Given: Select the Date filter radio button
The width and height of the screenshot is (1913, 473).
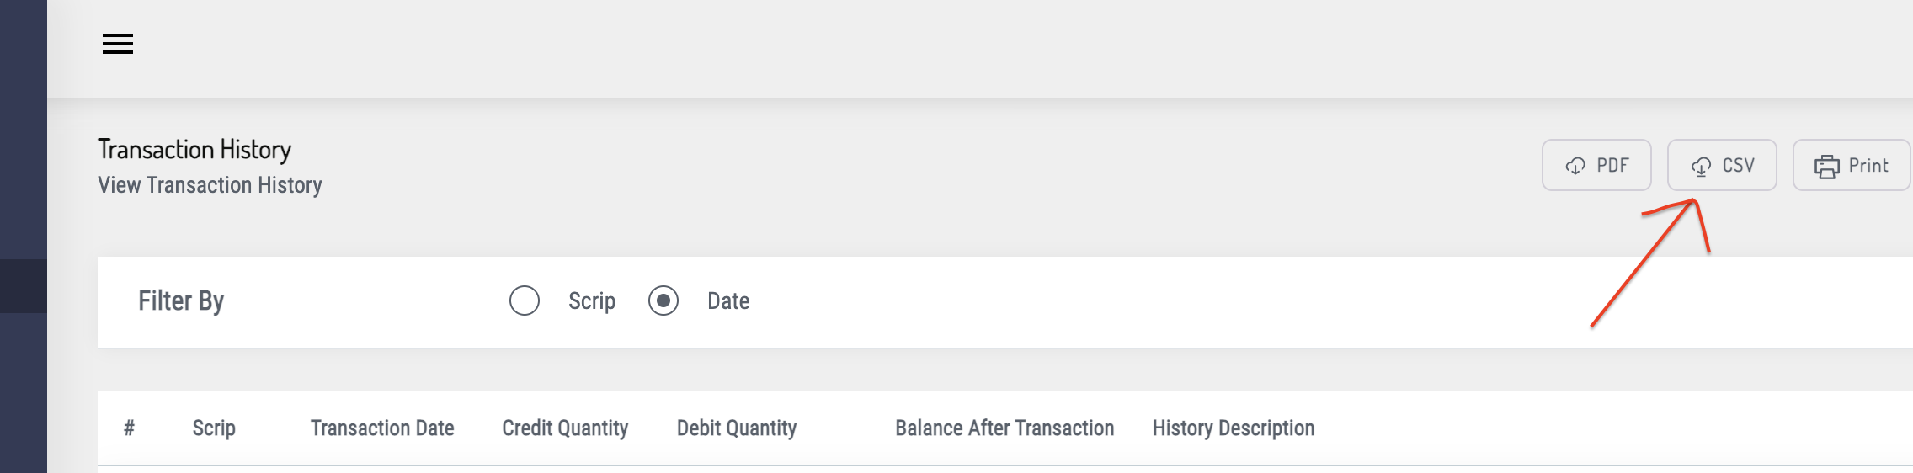Looking at the screenshot, I should coord(663,300).
